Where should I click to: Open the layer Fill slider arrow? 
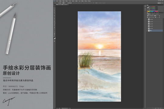coord(159,17)
